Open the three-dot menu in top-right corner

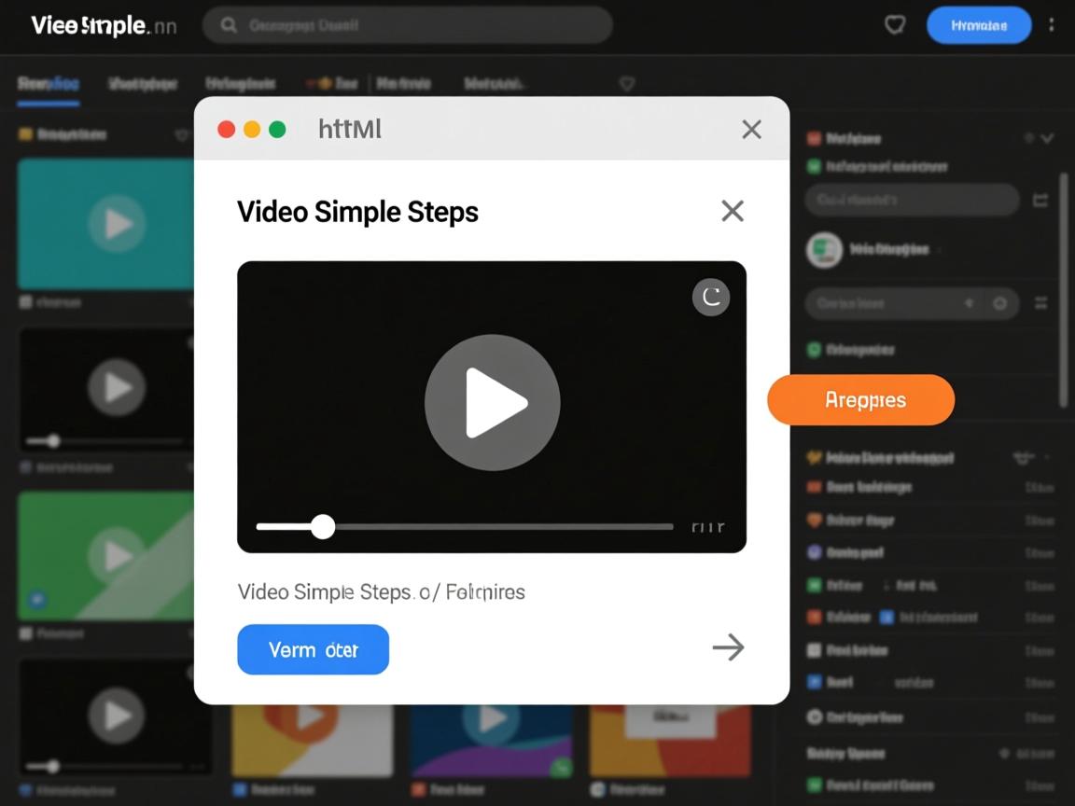(x=1053, y=25)
